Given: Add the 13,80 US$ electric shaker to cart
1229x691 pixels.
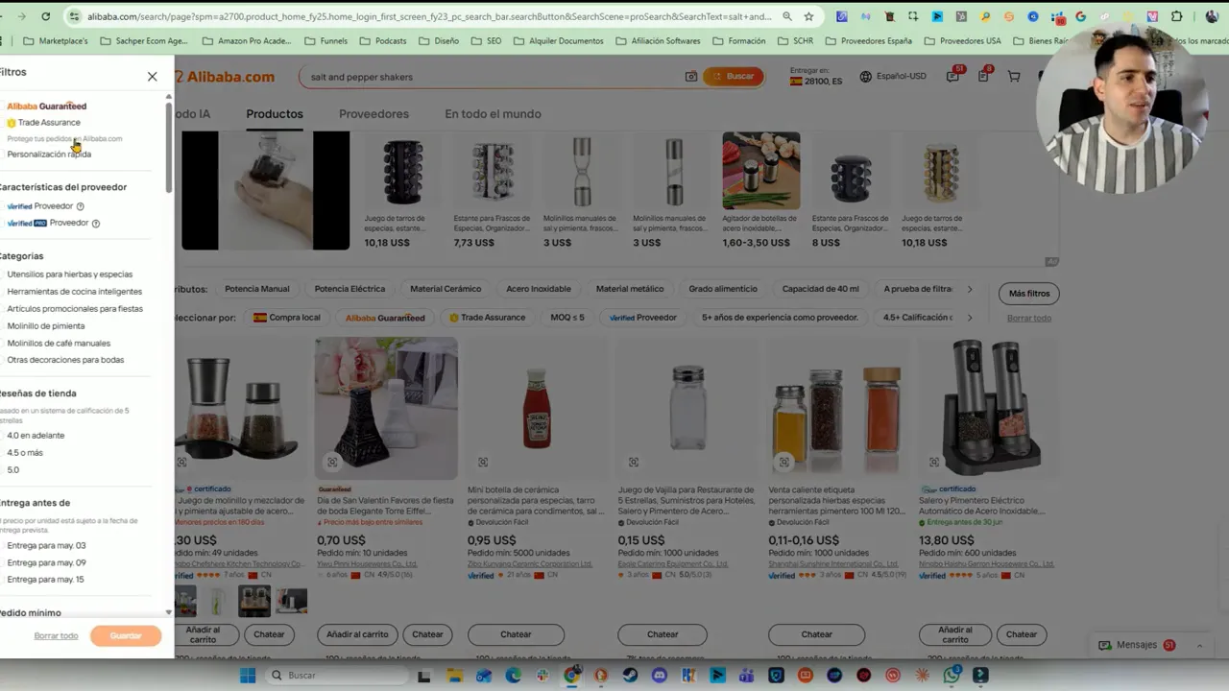Looking at the screenshot, I should click(955, 634).
